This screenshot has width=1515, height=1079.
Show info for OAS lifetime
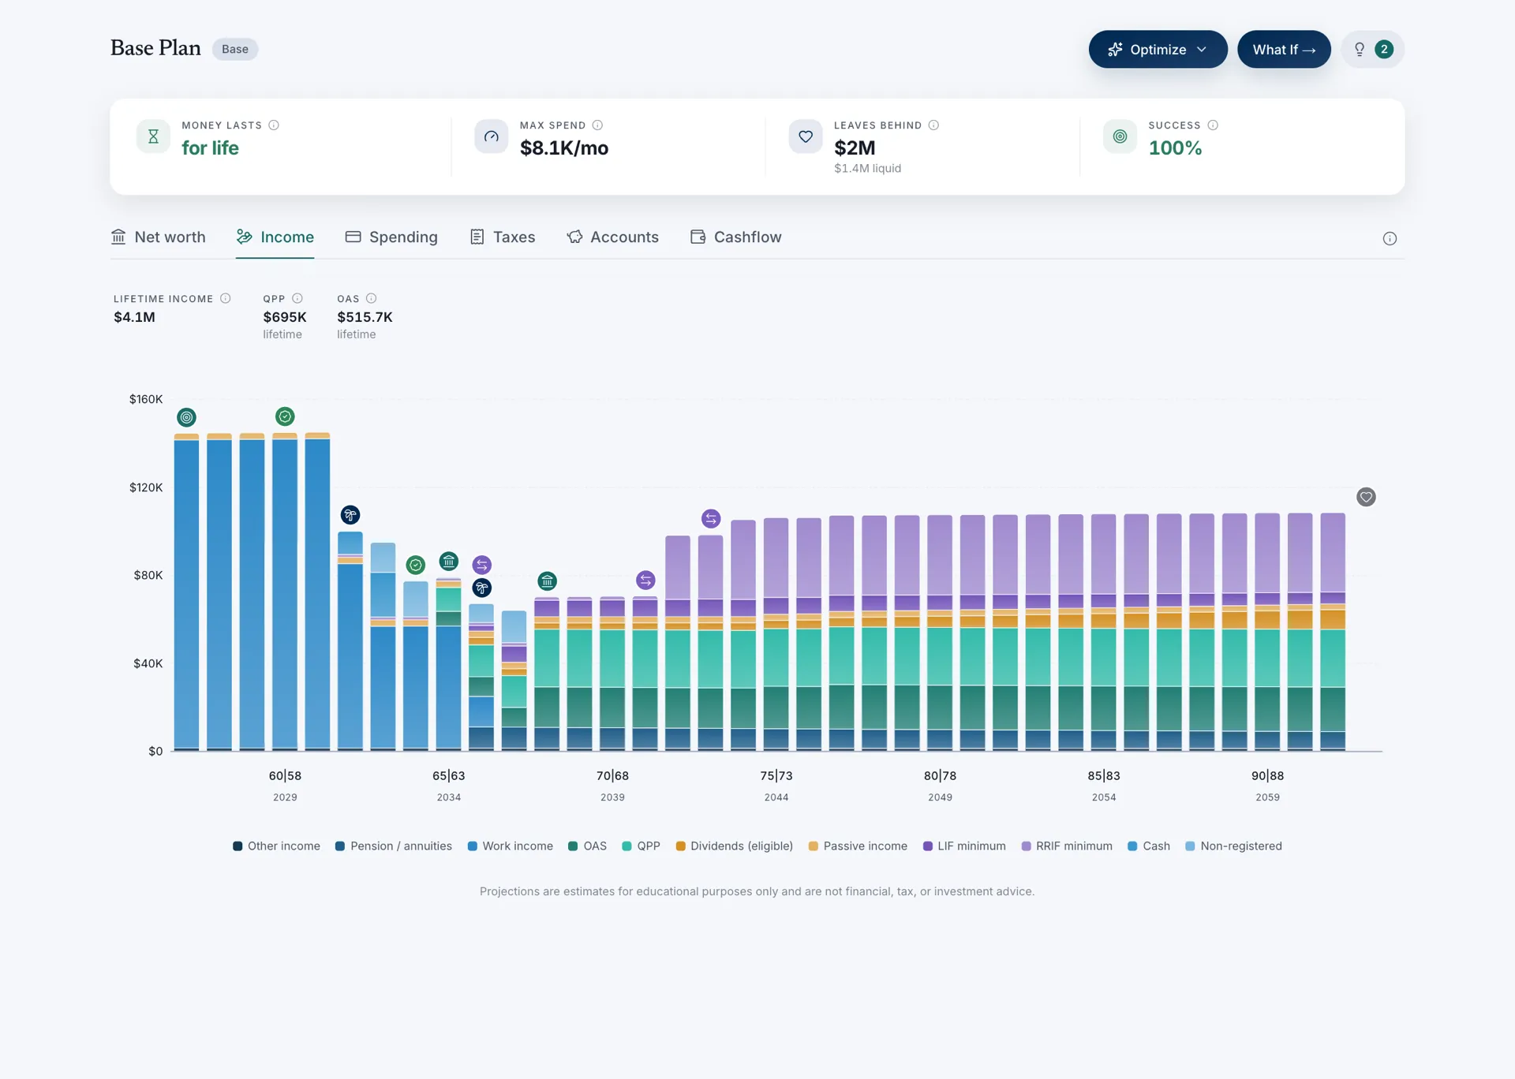click(x=372, y=298)
